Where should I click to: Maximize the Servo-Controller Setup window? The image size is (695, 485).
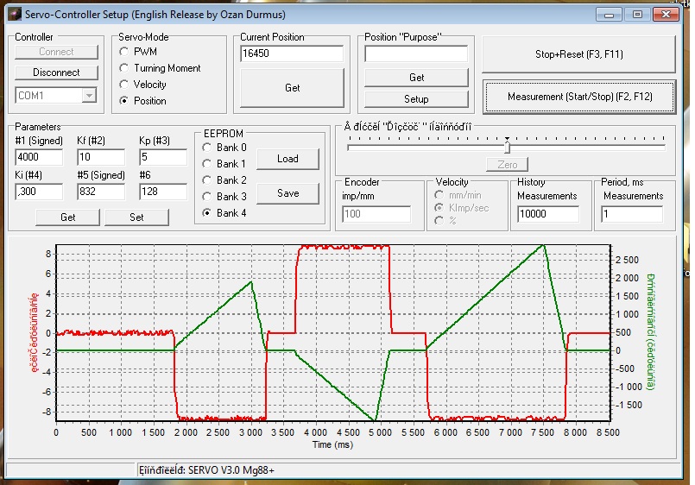(x=637, y=15)
